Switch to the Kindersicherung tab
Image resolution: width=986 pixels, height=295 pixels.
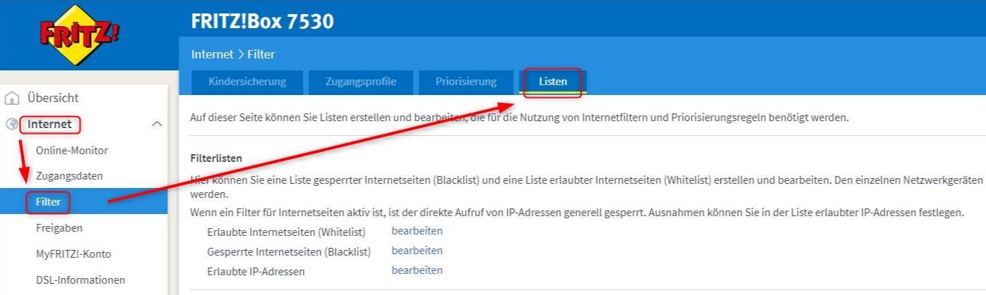coord(247,82)
